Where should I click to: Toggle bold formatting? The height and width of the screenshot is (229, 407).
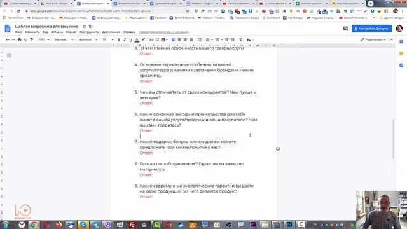[119, 39]
